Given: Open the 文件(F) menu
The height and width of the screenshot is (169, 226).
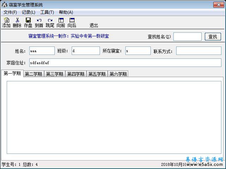Looking at the screenshot, I should point(10,12).
